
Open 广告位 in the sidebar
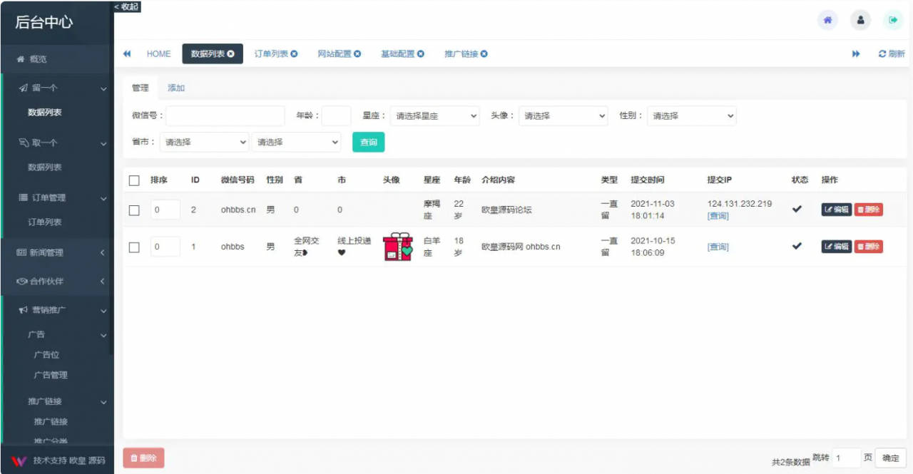46,355
